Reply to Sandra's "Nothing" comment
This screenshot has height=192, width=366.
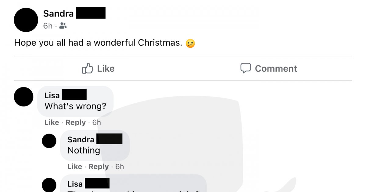click(99, 167)
